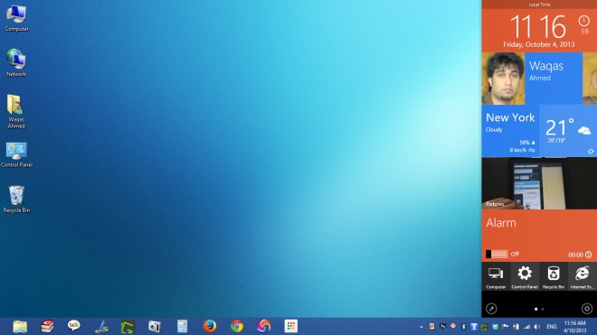Image resolution: width=597 pixels, height=335 pixels.
Task: Click the Alarm tile heading
Action: [501, 223]
